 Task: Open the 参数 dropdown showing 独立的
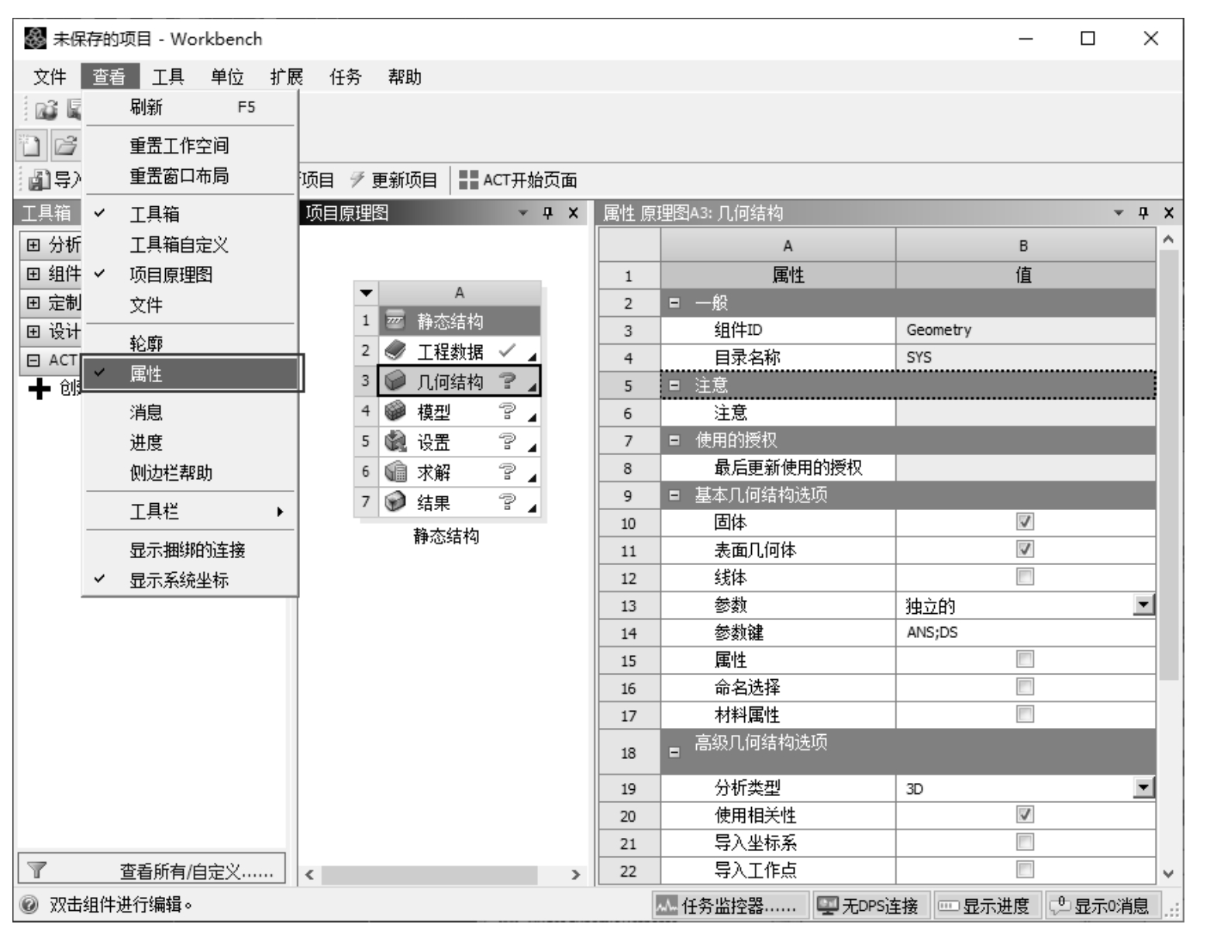coord(1143,605)
